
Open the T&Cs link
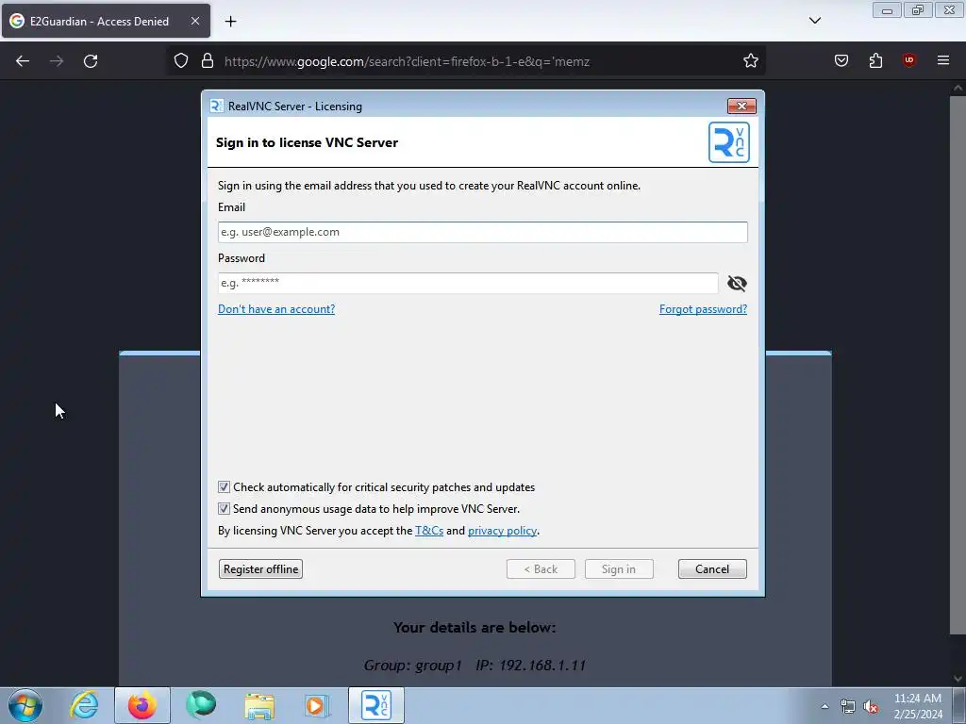tap(429, 531)
